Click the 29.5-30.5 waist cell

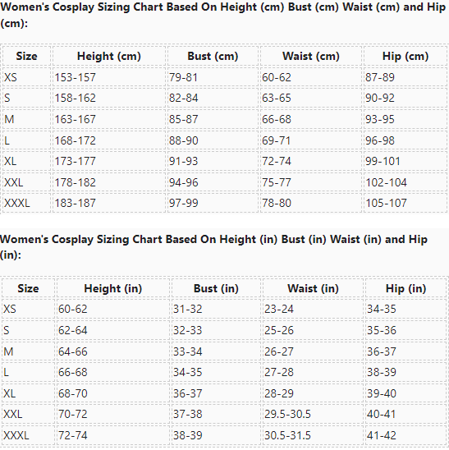pos(313,414)
